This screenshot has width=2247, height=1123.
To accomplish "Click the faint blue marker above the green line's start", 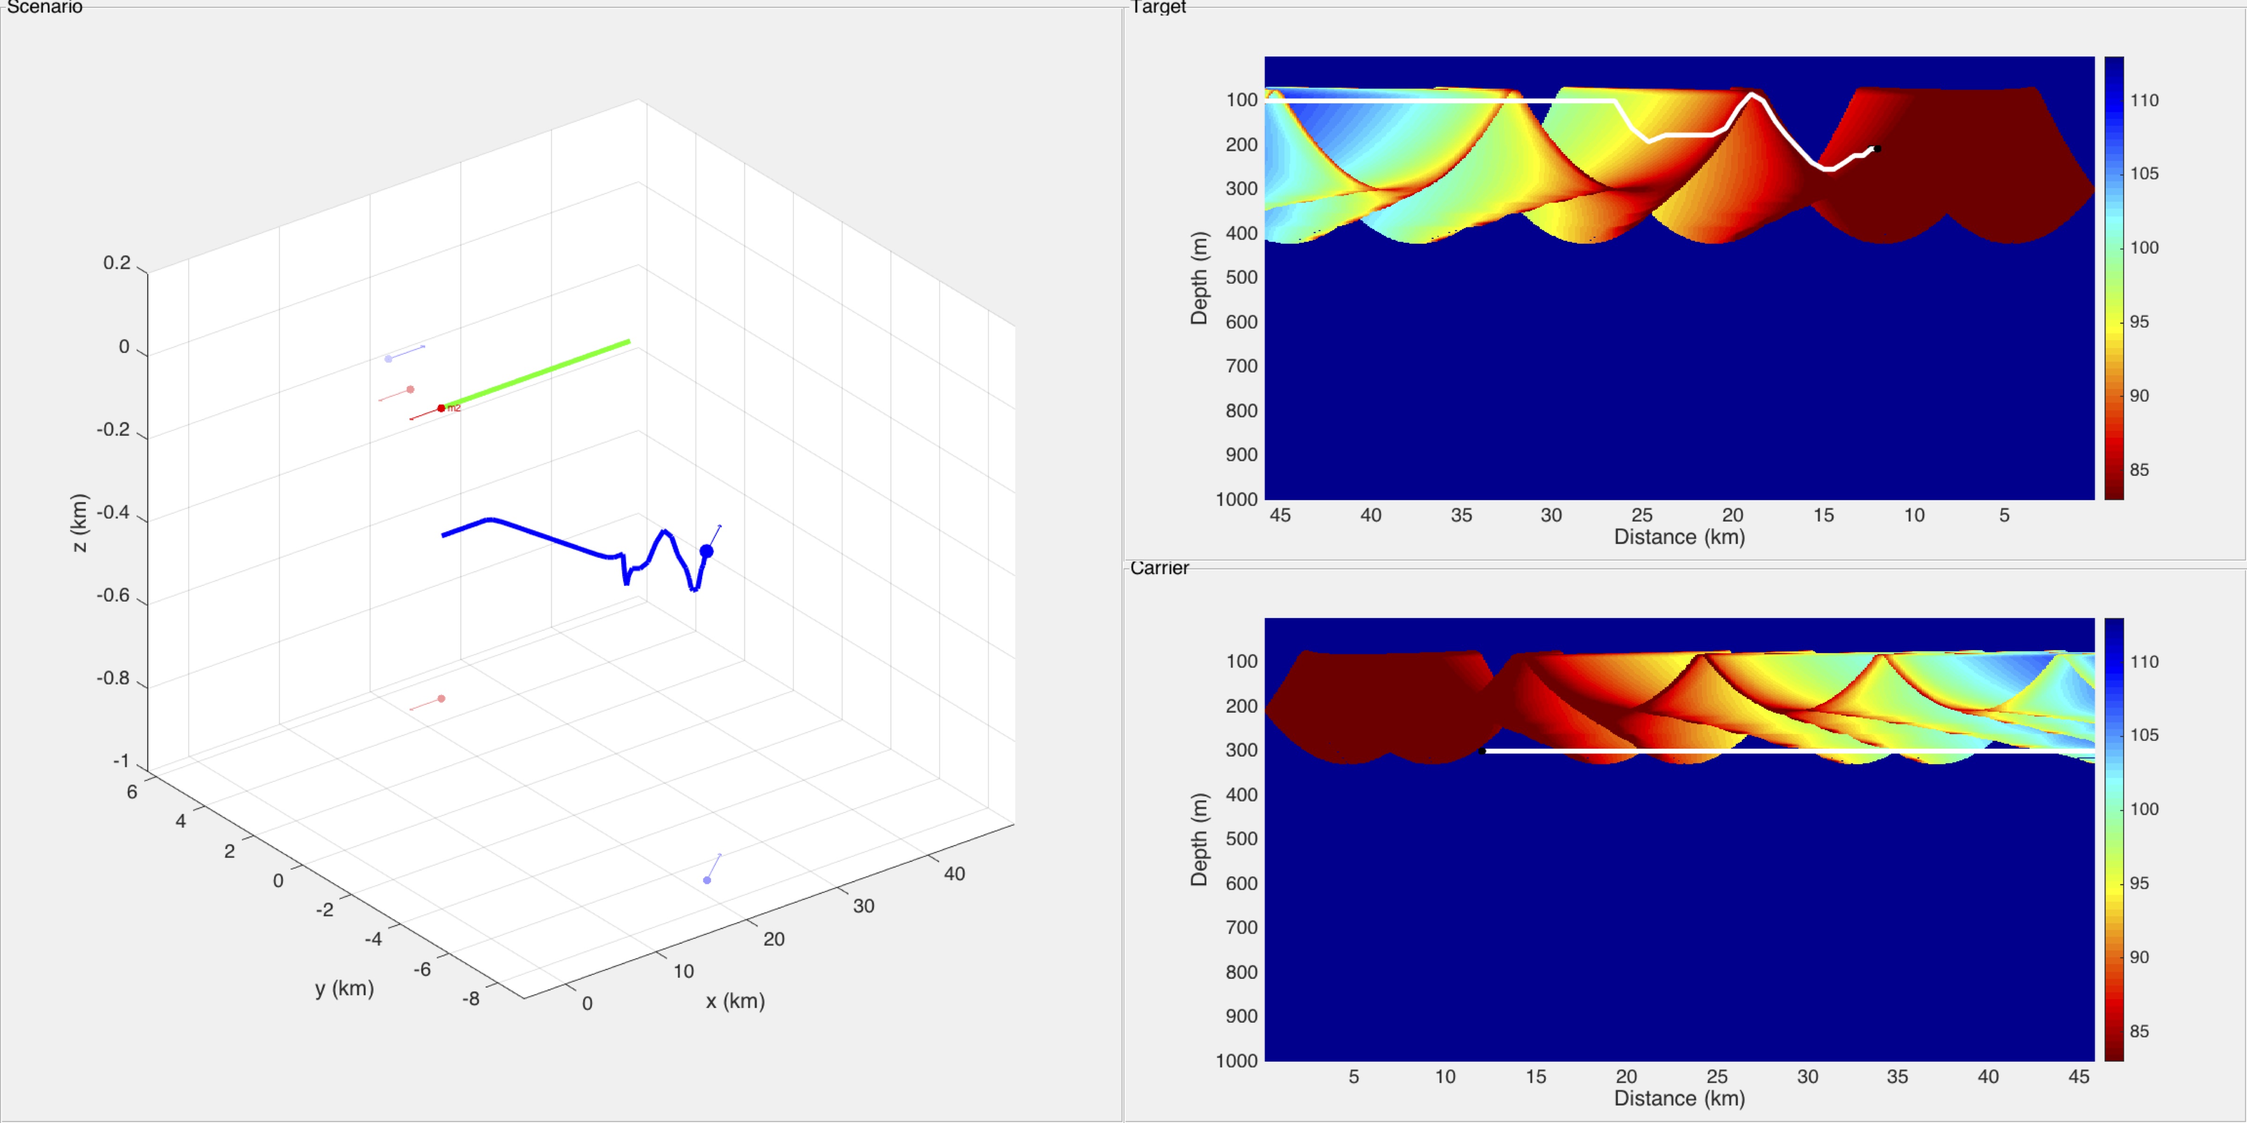I will click(x=388, y=359).
